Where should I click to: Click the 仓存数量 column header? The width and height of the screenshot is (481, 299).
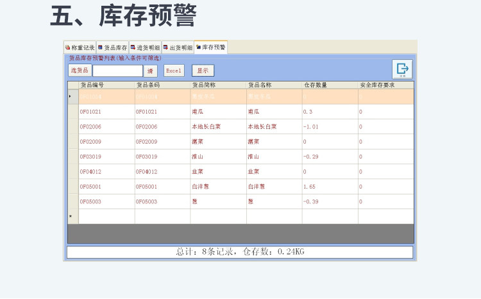point(330,85)
